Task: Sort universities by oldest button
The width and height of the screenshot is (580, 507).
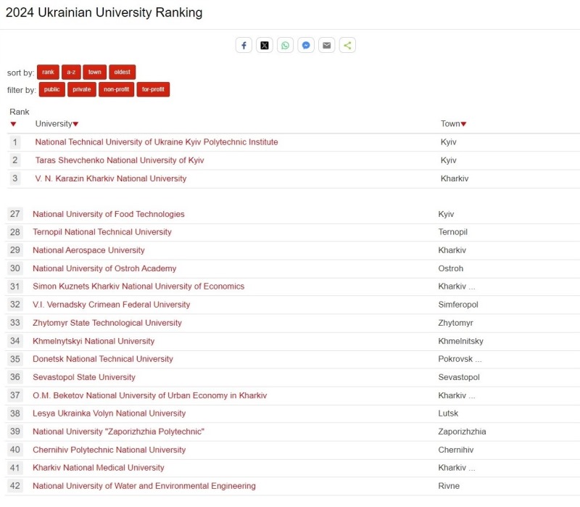Action: [122, 72]
